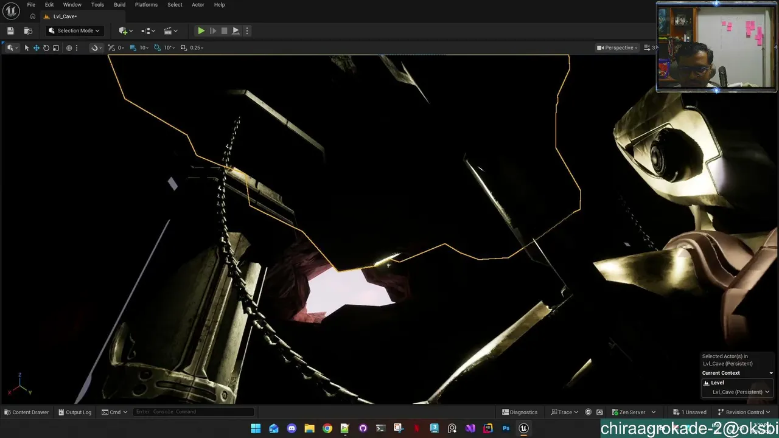
Task: Open the Edit menu
Action: (49, 5)
